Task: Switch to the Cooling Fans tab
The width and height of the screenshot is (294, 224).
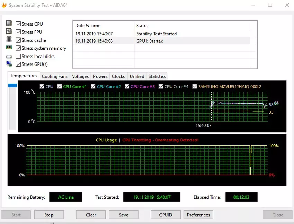Action: [x=55, y=76]
